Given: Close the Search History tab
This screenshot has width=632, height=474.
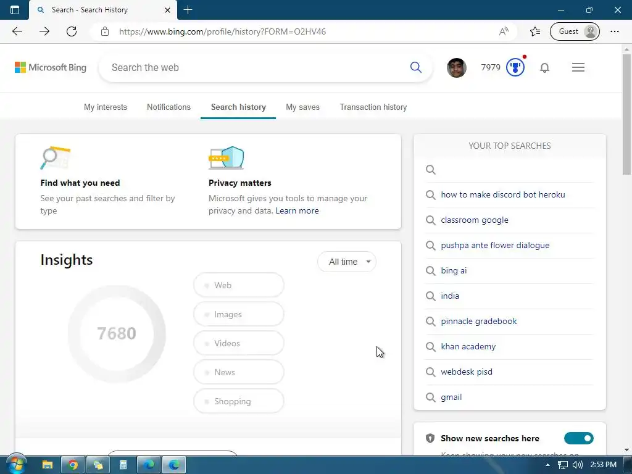Looking at the screenshot, I should (x=167, y=10).
